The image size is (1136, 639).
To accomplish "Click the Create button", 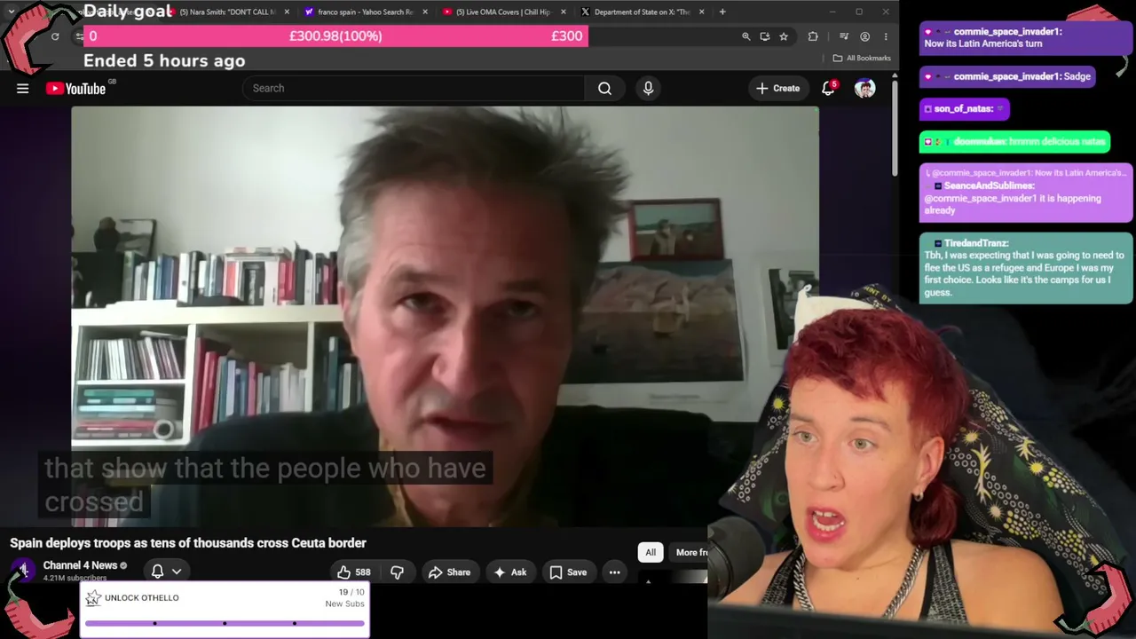I will (777, 88).
